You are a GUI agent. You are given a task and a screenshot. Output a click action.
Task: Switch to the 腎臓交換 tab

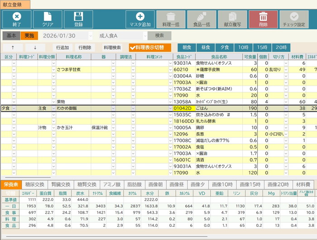(61, 184)
